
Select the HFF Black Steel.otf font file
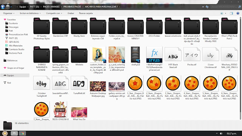[173, 54]
